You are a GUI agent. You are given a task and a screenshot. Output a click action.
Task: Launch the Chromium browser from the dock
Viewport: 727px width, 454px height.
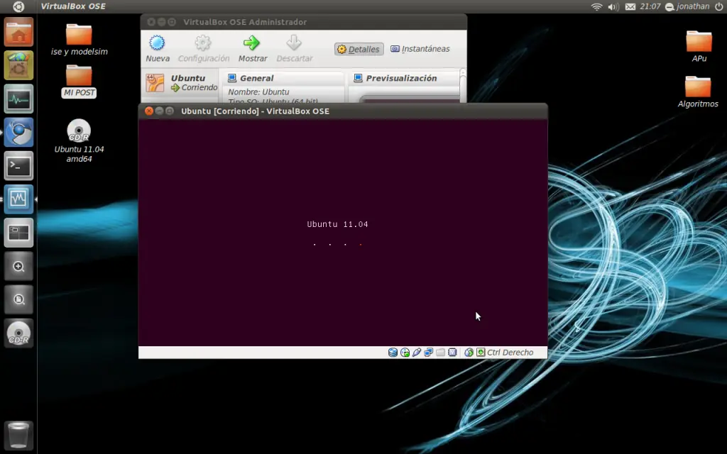(18, 132)
